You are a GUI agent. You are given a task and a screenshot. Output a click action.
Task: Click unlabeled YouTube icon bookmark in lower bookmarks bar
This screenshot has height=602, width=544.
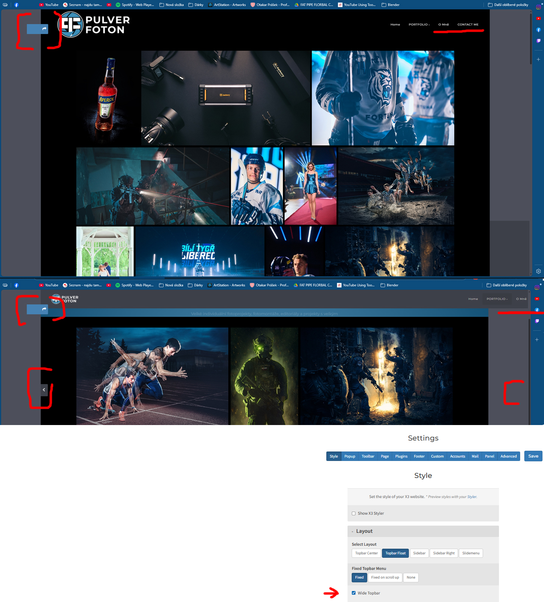(109, 285)
